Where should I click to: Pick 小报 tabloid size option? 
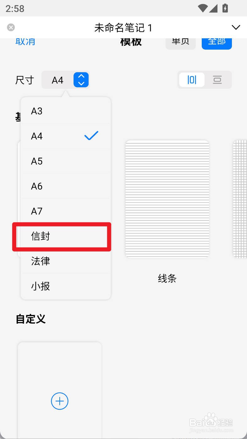click(66, 286)
